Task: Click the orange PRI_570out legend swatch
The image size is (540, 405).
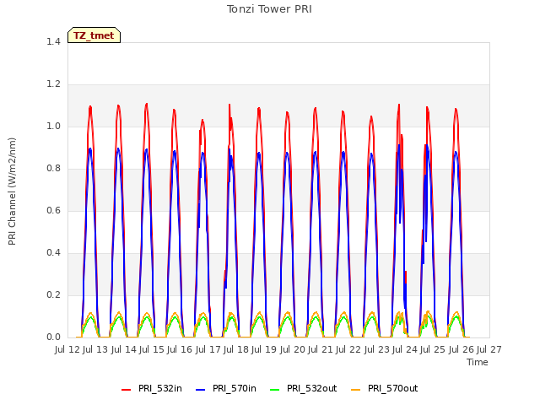Action: pyautogui.click(x=355, y=390)
